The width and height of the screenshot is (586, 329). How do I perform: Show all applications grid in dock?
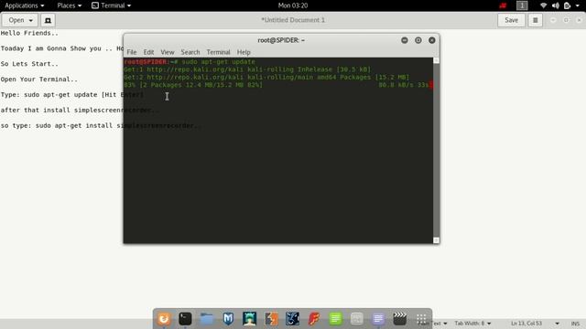coord(421,319)
